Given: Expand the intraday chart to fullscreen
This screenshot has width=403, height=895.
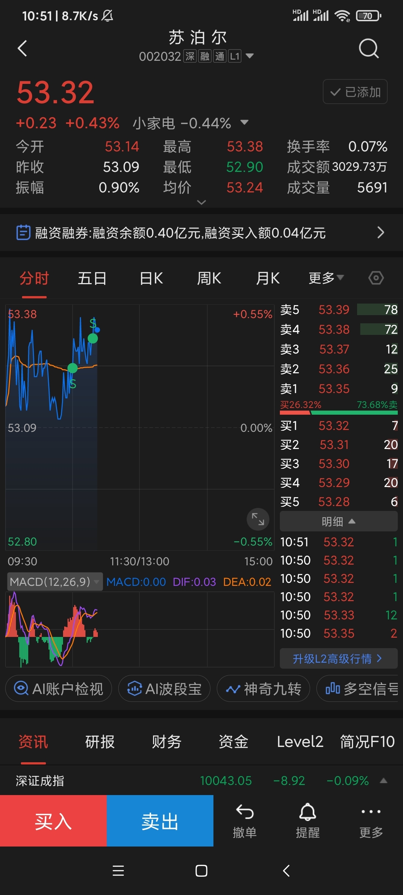Looking at the screenshot, I should click(258, 519).
